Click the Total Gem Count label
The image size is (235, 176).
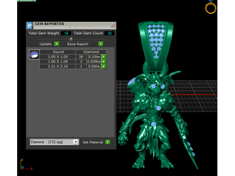[88, 33]
